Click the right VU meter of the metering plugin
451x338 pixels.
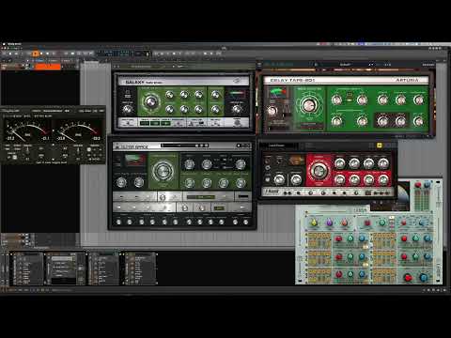(78, 131)
